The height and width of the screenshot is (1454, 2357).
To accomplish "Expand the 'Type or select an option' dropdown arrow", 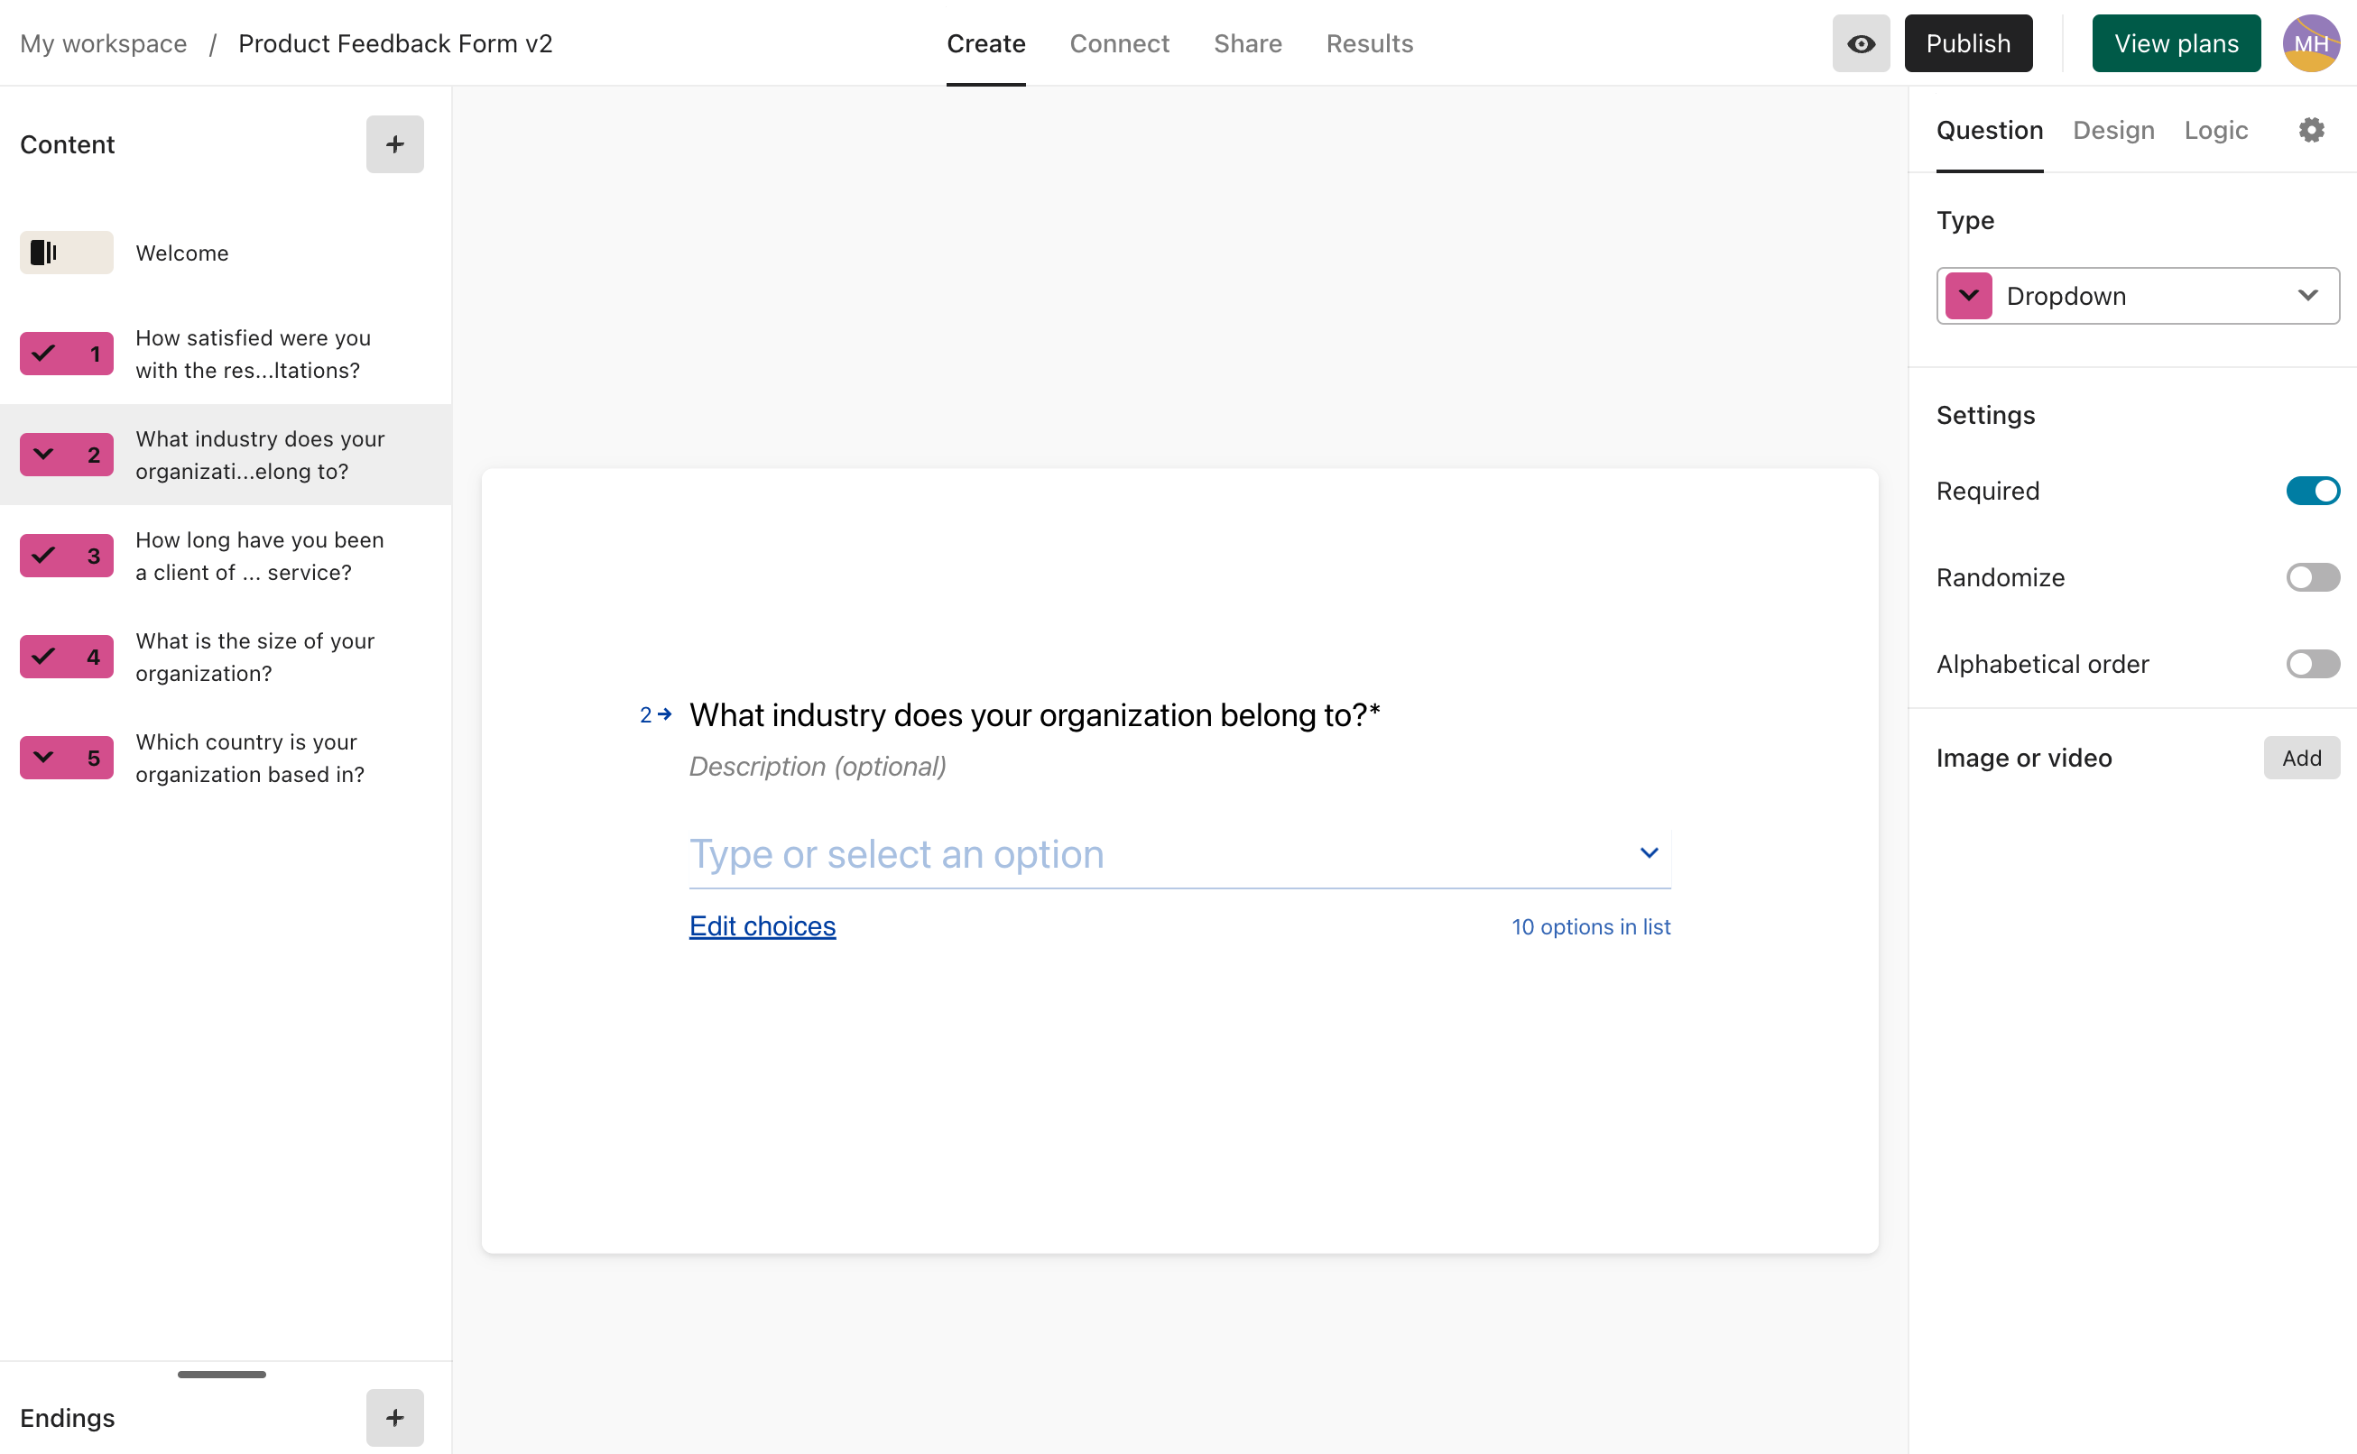I will 1648,853.
